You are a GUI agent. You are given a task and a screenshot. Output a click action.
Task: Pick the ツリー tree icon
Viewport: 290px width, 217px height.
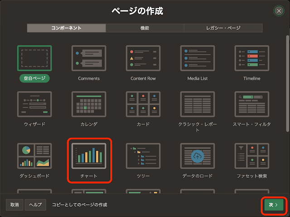143,156
